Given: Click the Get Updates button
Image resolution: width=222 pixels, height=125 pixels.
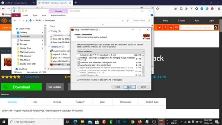Looking at the screenshot, I should (x=55, y=87).
